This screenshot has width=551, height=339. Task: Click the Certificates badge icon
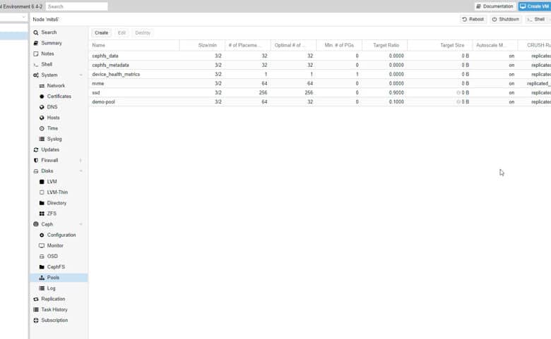click(42, 97)
